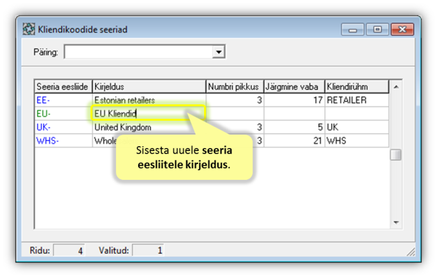
Task: Open the Päring dropdown arrow
Action: tap(218, 52)
